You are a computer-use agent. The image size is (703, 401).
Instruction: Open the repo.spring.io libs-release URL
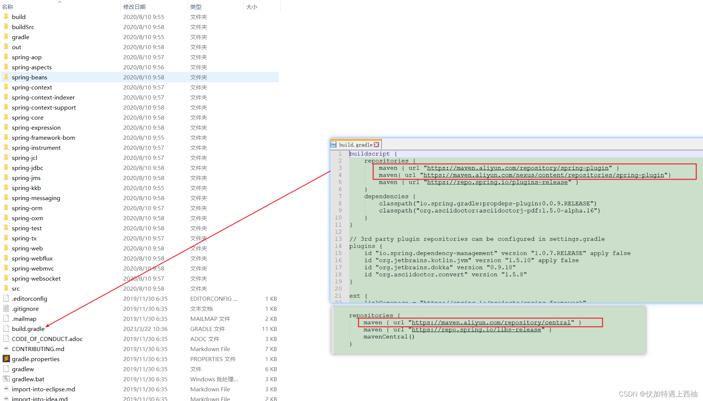point(476,330)
